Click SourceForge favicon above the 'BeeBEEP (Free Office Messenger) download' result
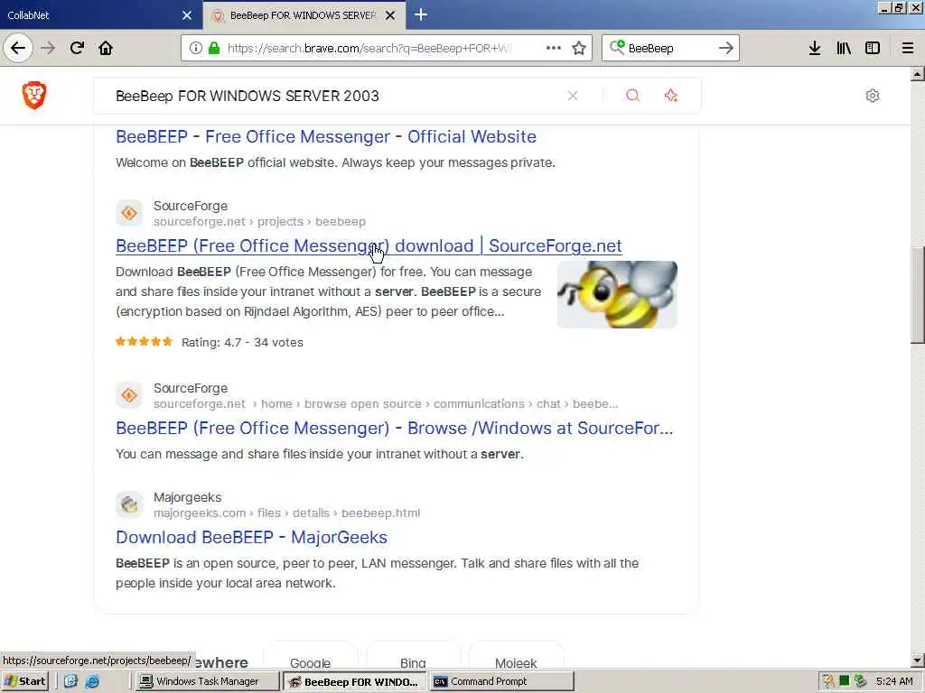The height and width of the screenshot is (693, 925). (x=129, y=213)
